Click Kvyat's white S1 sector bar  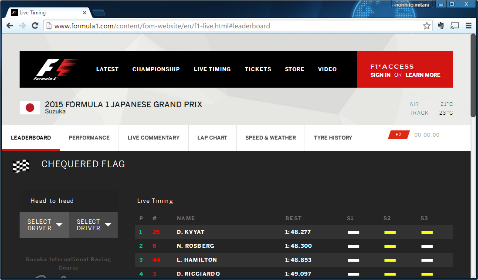[353, 232]
